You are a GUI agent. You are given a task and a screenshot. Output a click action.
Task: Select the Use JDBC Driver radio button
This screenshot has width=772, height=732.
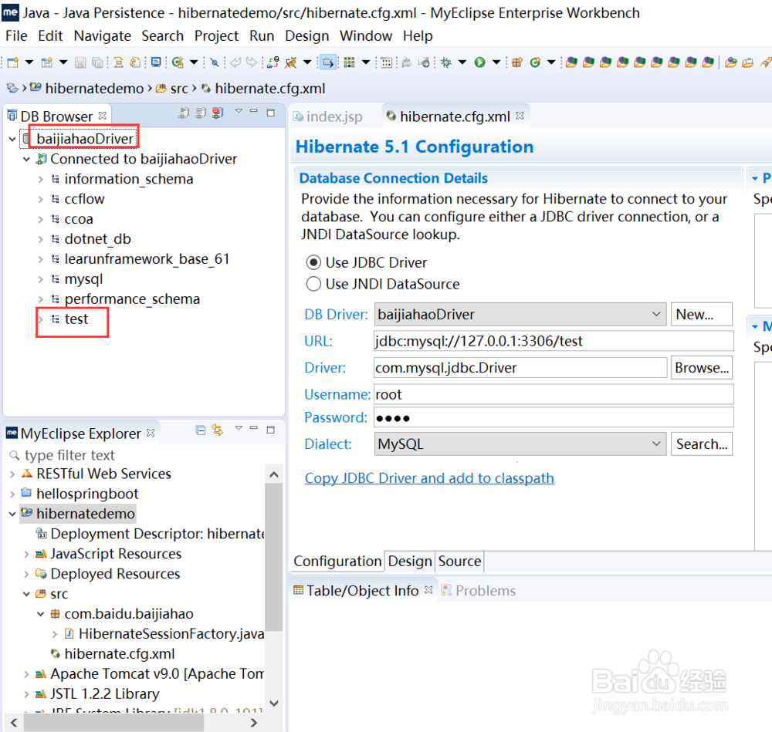(313, 262)
